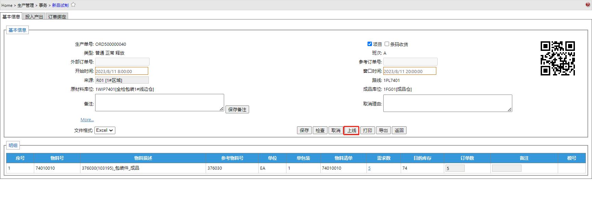Click the 物料描述 column header
592x213 pixels.
(143, 158)
